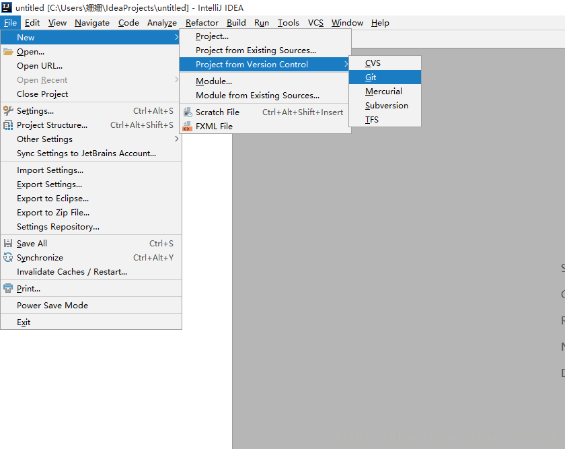Choose Export to Zip File...
Screen dimensions: 565x449
tap(91, 212)
